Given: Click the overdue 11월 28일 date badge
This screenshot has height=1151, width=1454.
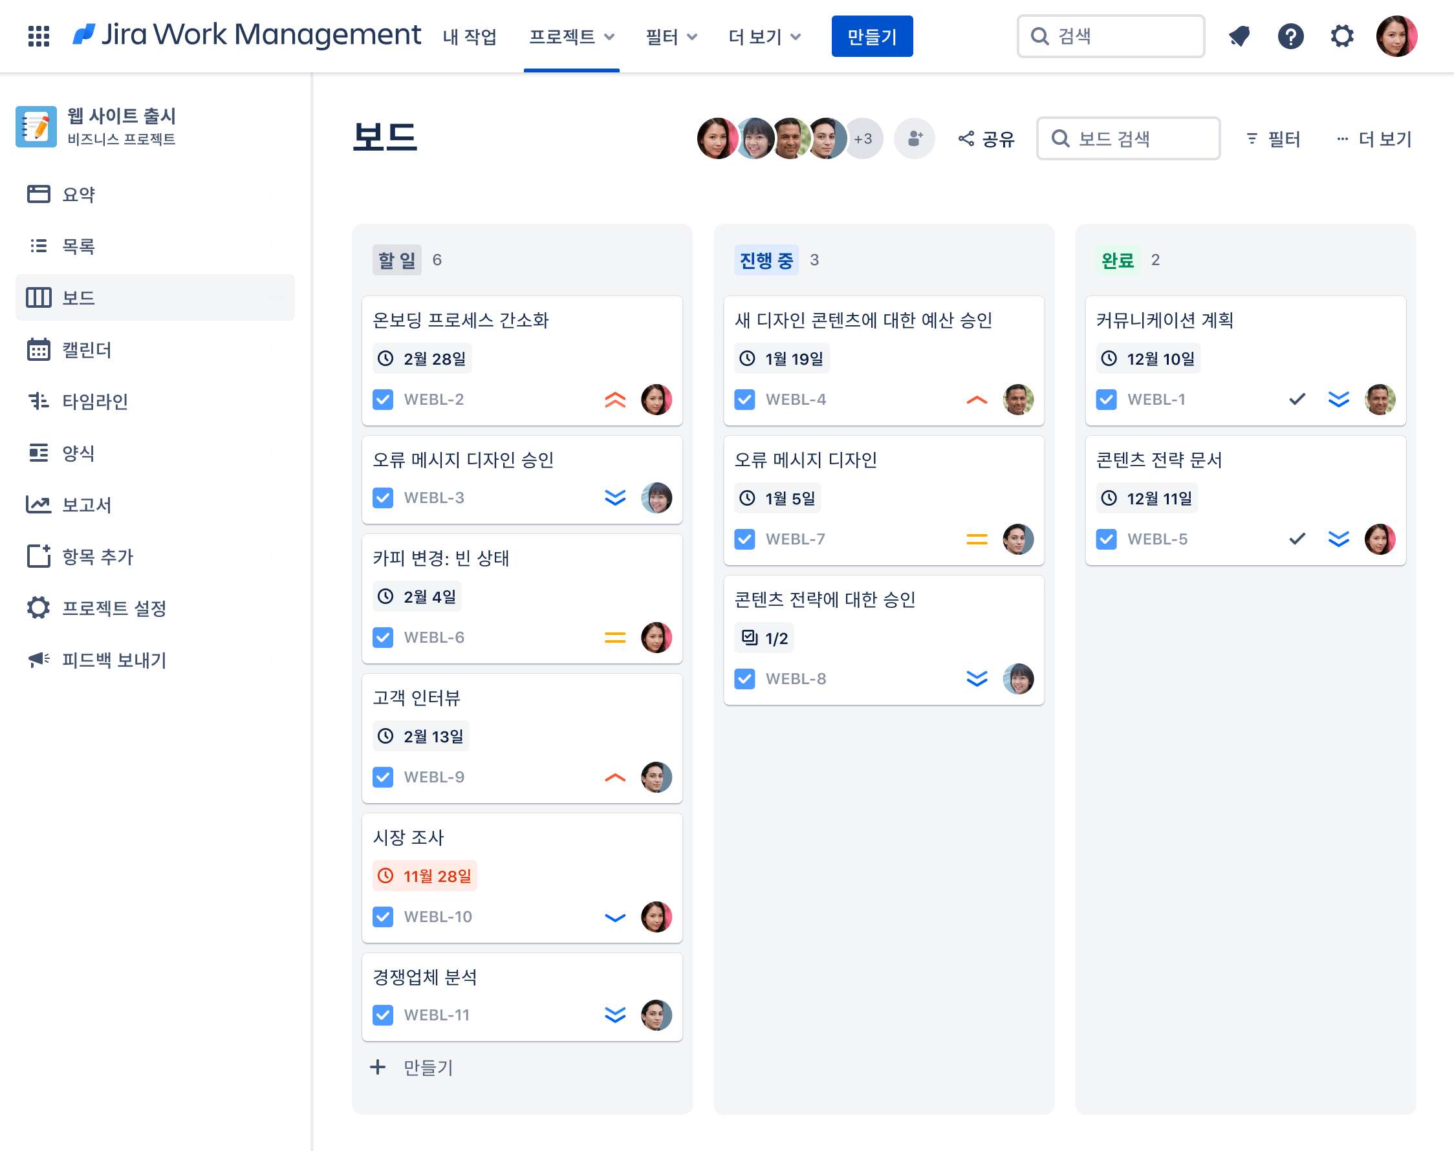Looking at the screenshot, I should click(425, 876).
